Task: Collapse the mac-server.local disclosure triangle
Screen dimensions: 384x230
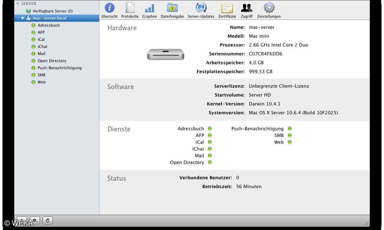Action: [23, 18]
